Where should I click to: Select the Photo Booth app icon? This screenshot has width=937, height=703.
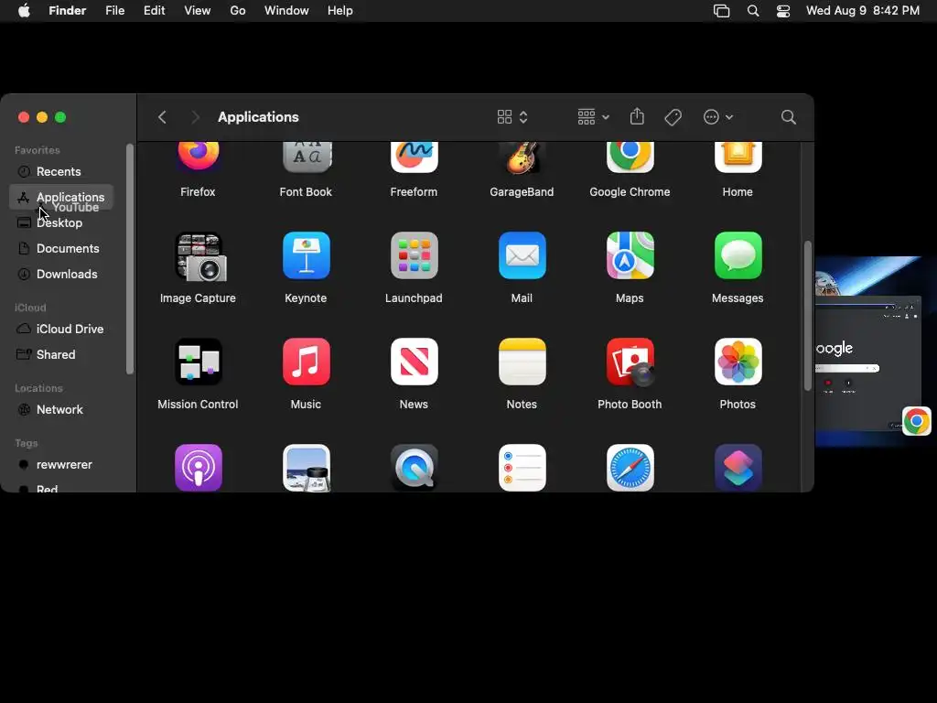click(x=630, y=362)
